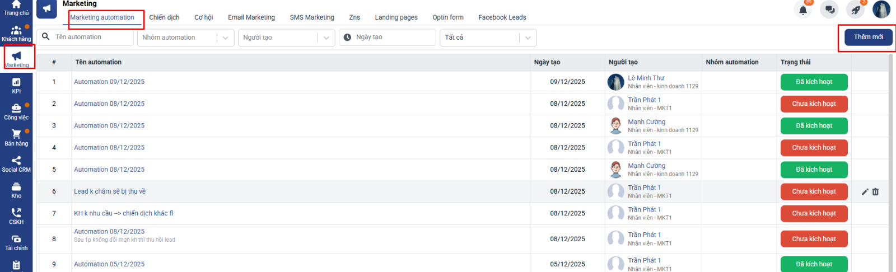
Task: Switch to the Email Marketing tab
Action: click(x=251, y=17)
